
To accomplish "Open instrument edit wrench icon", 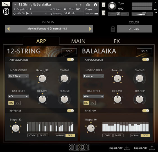I will (x=6, y=4).
